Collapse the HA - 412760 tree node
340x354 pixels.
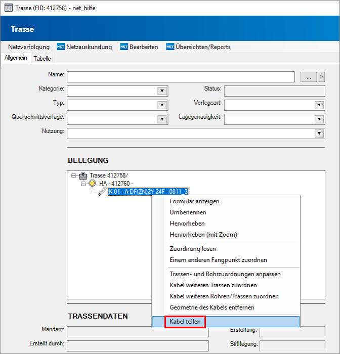coord(84,183)
